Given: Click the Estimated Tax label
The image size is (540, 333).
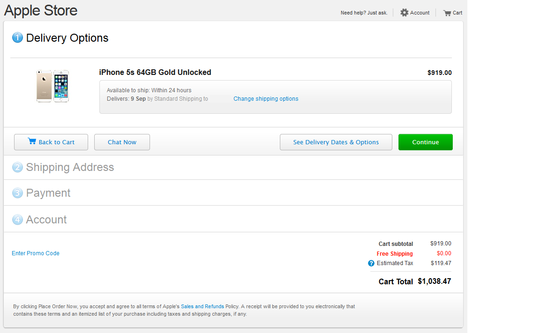Looking at the screenshot, I should point(395,263).
